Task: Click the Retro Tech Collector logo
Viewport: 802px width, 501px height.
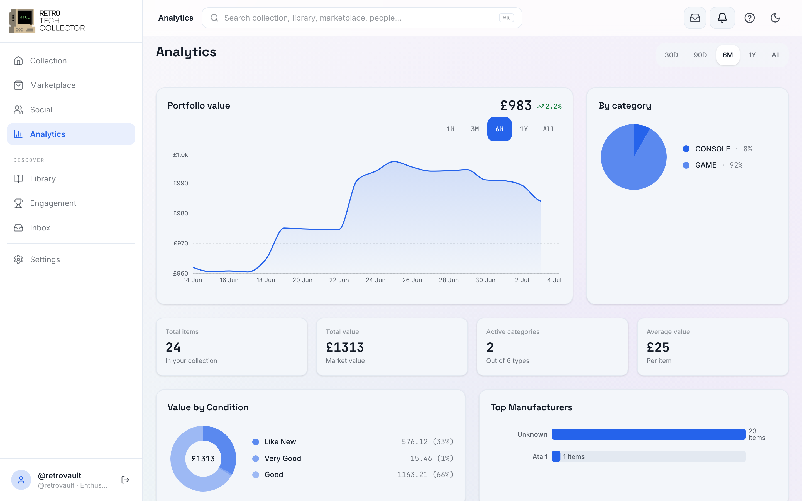Action: coord(47,21)
